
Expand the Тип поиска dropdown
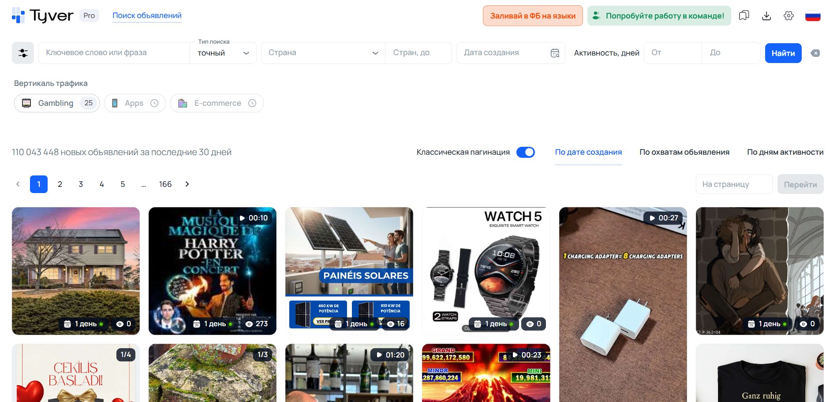pos(223,53)
